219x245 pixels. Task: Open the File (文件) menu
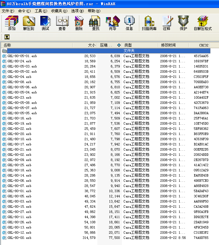(8, 11)
